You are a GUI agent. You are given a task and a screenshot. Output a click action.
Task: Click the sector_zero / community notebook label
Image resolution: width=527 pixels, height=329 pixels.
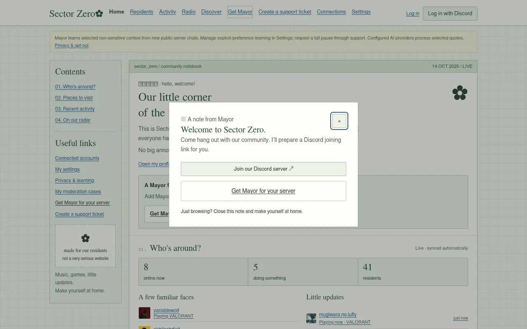[x=168, y=66]
